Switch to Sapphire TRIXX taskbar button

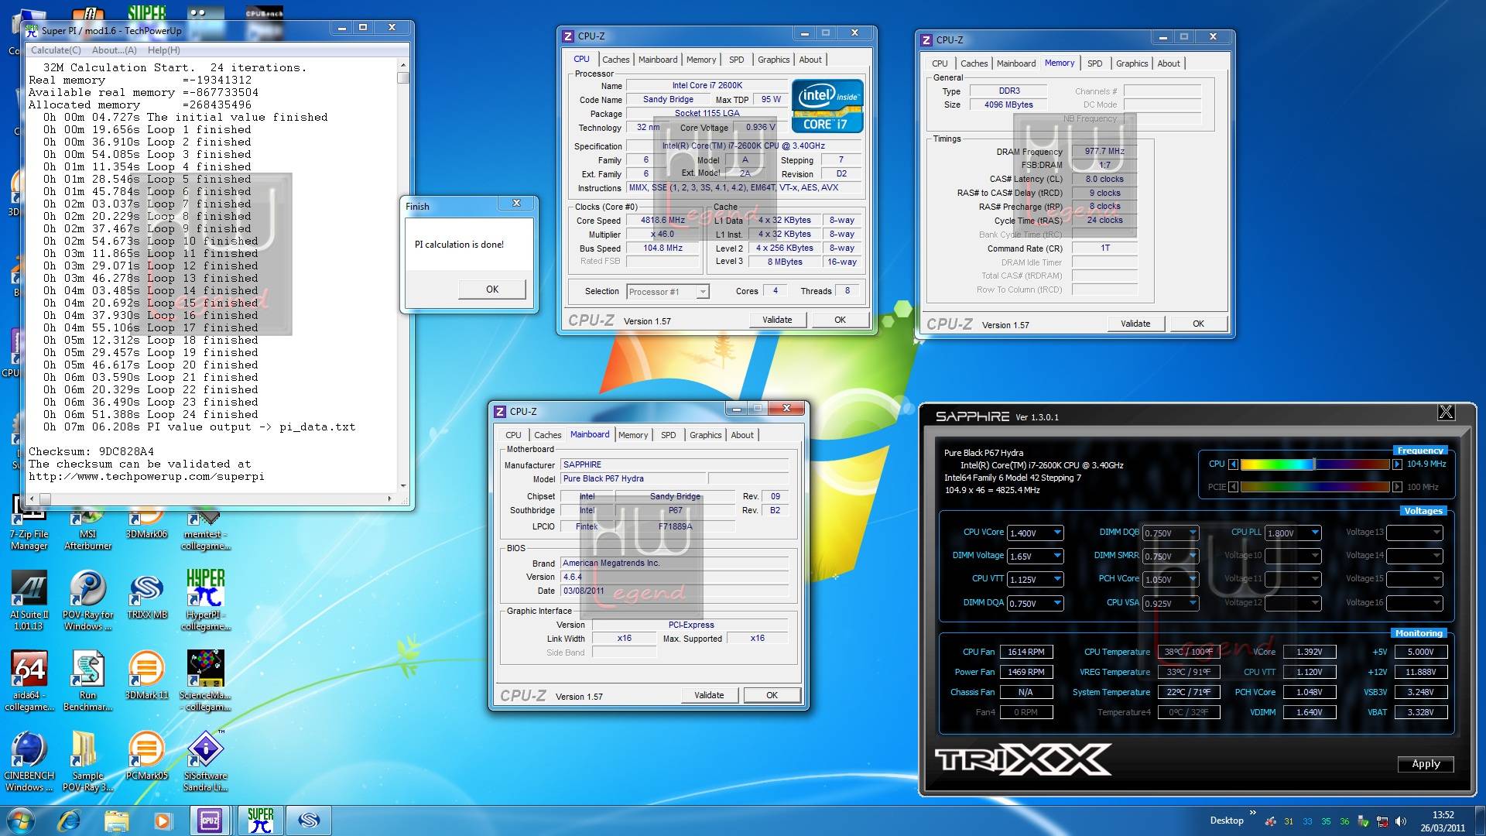pos(309,821)
